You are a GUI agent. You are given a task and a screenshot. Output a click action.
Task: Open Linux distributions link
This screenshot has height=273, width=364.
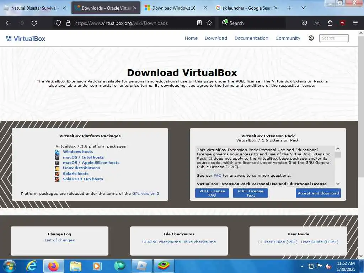click(81, 168)
